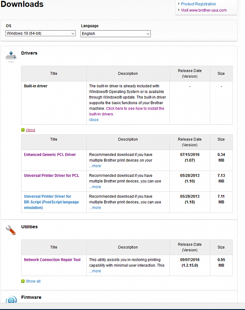
Task: Open Universal Printer Driver for BR-Script link
Action: (x=51, y=202)
